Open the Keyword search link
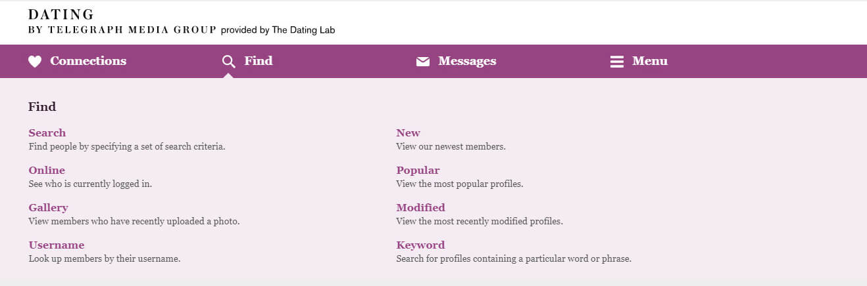 click(420, 245)
